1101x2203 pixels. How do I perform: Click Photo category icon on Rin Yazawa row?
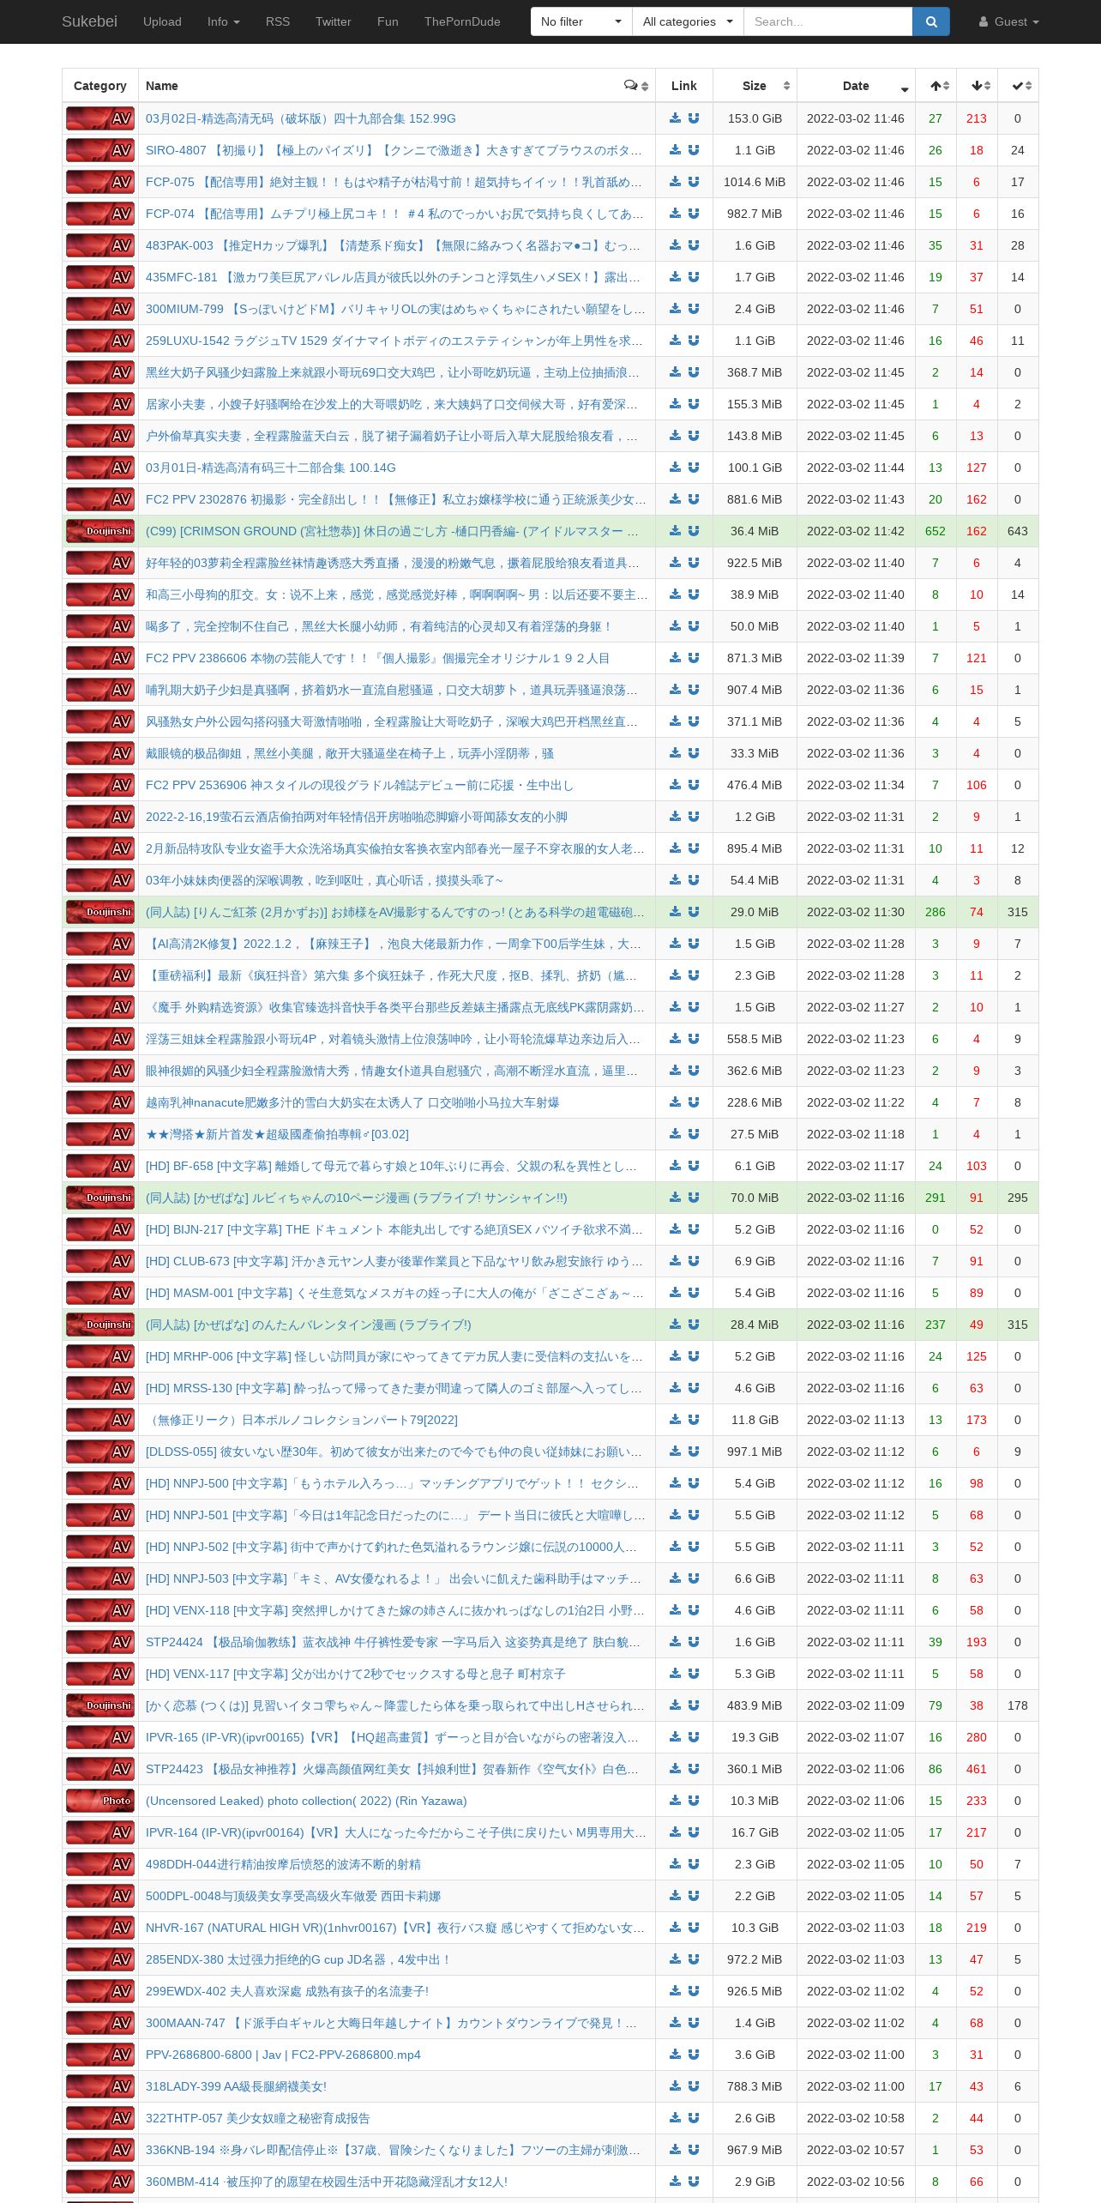tap(100, 1801)
